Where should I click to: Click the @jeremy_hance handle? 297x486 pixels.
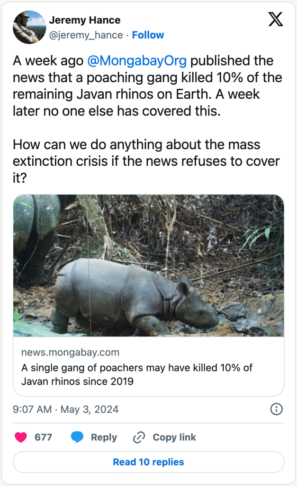[x=86, y=35]
